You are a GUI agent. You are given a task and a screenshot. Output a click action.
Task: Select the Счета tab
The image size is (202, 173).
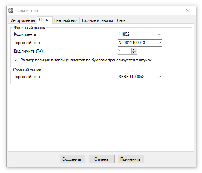pyautogui.click(x=44, y=20)
